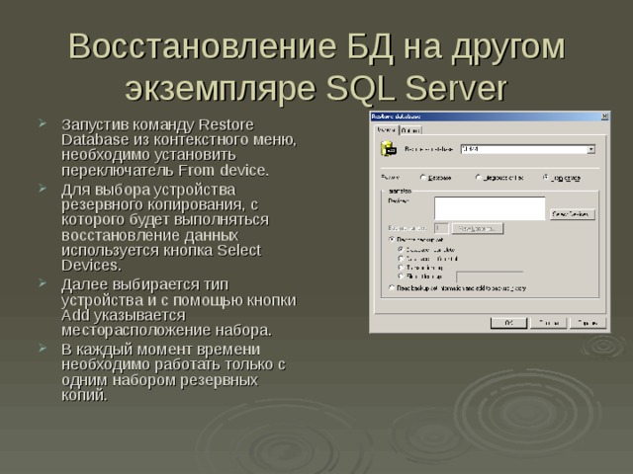Image resolution: width=633 pixels, height=474 pixels.
Task: Close the Restore database dialog with X
Action: click(604, 117)
